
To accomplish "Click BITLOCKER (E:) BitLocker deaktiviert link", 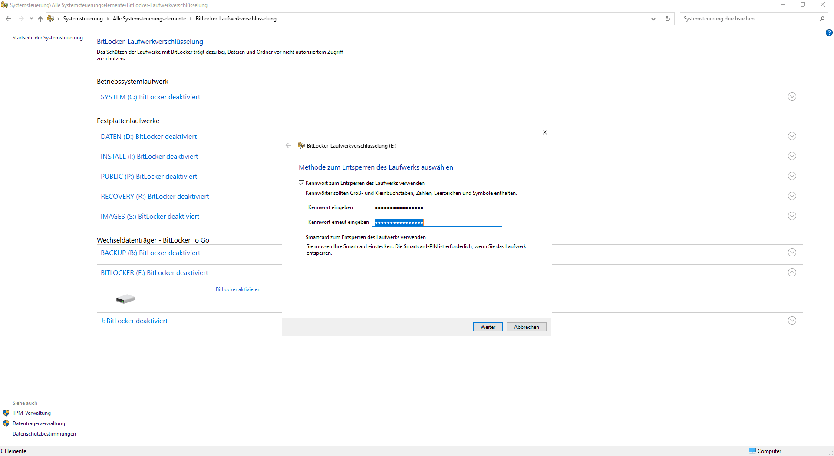I will tap(155, 273).
